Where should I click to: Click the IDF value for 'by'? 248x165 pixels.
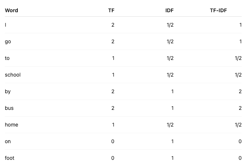[172, 91]
